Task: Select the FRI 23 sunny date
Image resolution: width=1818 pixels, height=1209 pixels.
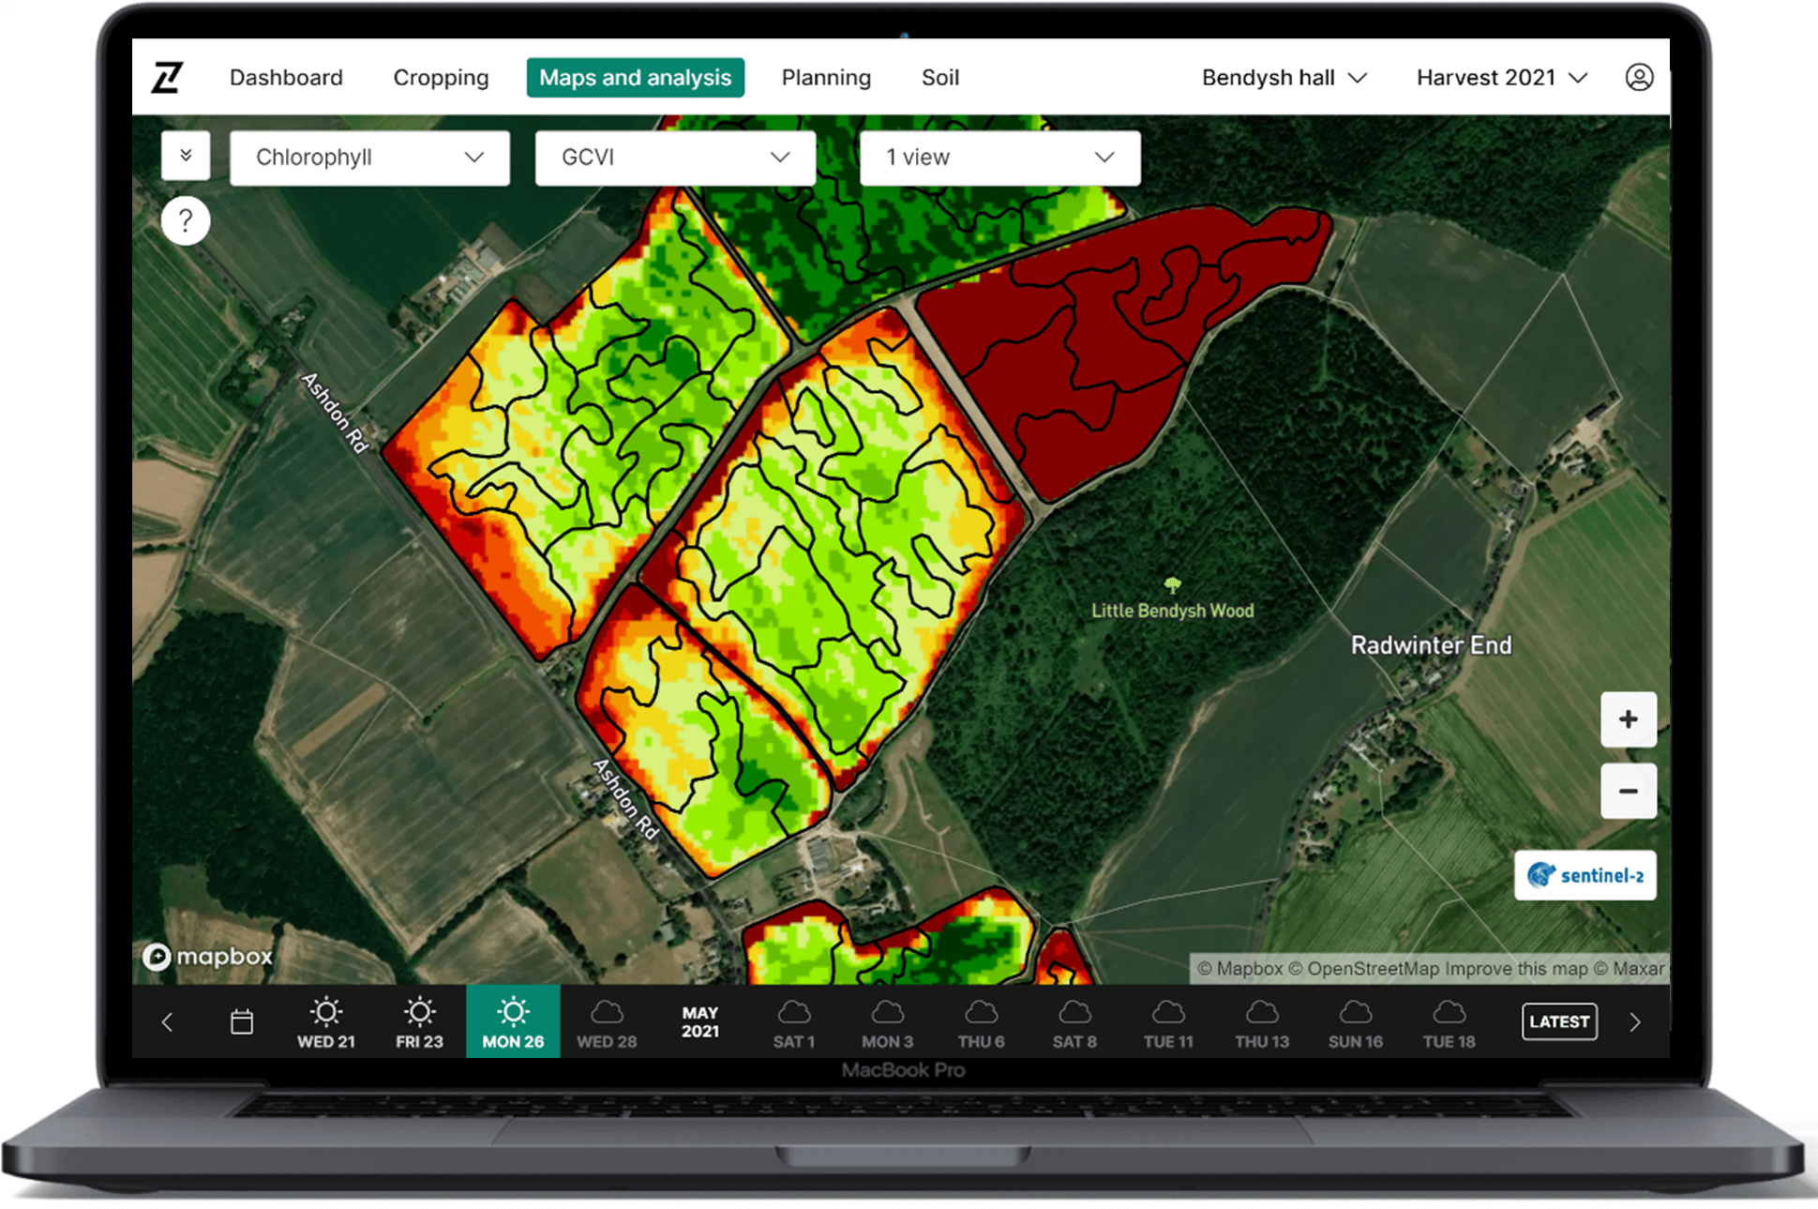Action: point(419,1021)
